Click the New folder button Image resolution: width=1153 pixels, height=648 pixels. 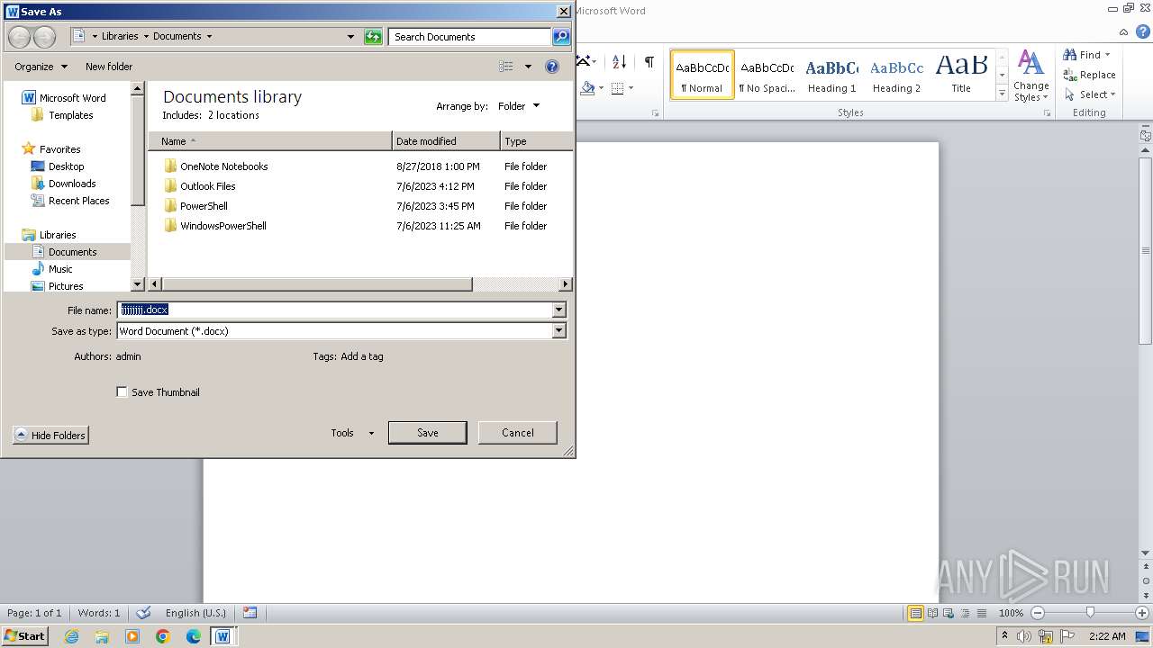109,67
